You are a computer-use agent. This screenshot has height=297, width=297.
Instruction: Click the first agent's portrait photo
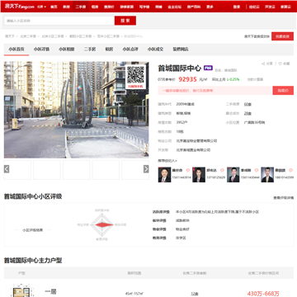pyautogui.click(x=164, y=175)
